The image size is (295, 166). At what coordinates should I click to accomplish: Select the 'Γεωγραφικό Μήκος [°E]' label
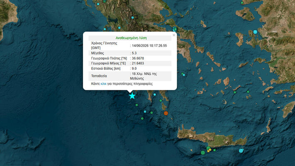[108, 63]
